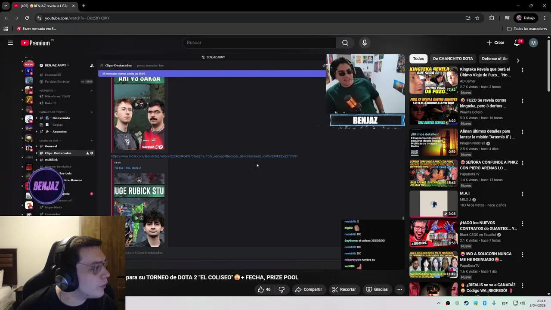This screenshot has height=310, width=551.
Task: Open the account avatar menu
Action: click(x=533, y=43)
